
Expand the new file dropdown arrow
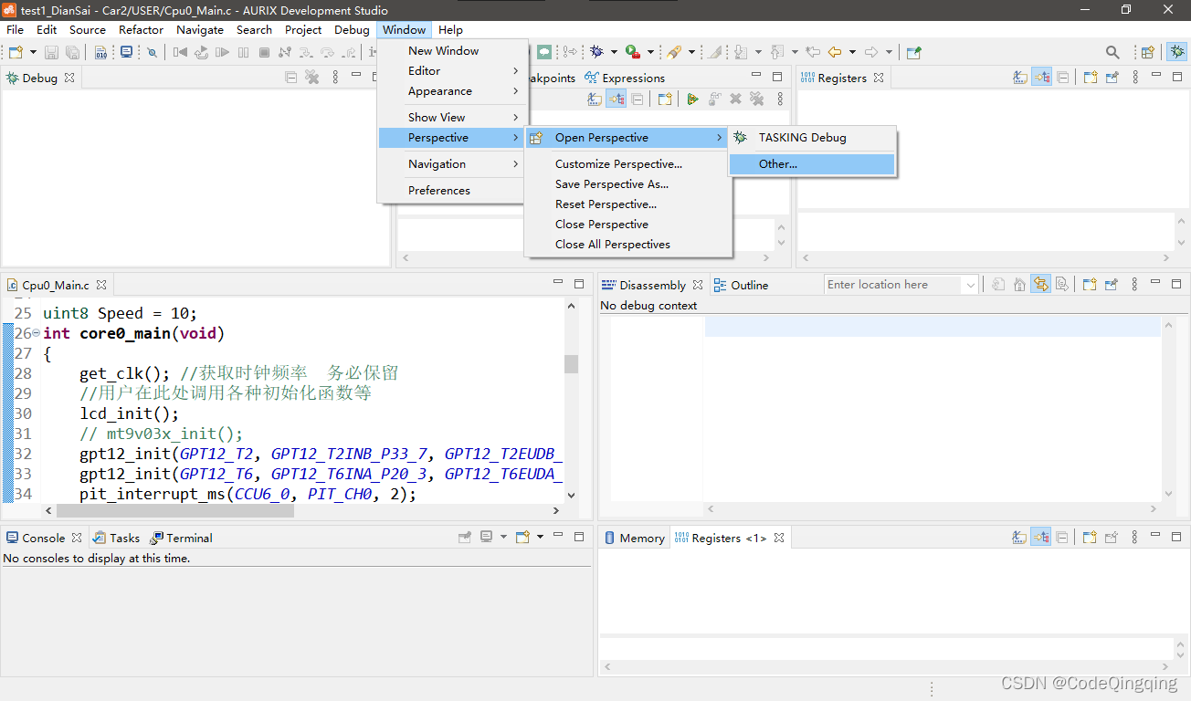point(31,52)
